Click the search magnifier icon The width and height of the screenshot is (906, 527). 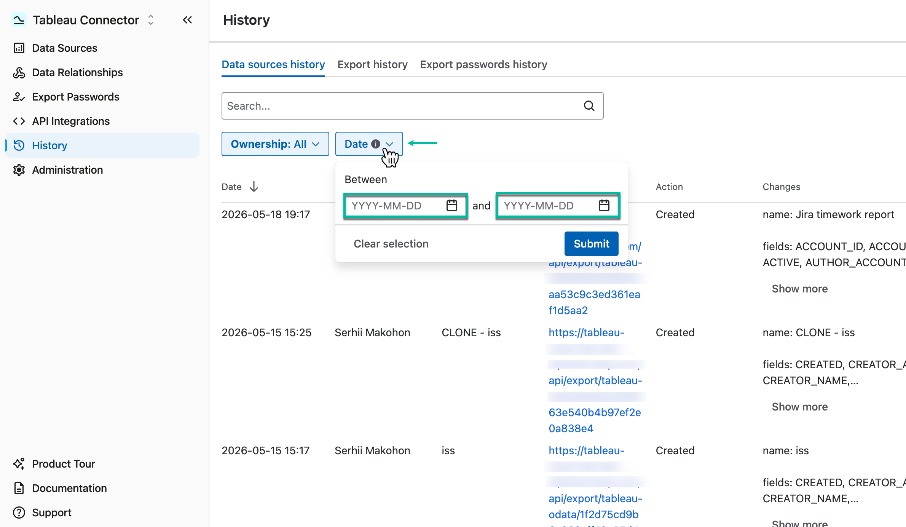tap(589, 106)
